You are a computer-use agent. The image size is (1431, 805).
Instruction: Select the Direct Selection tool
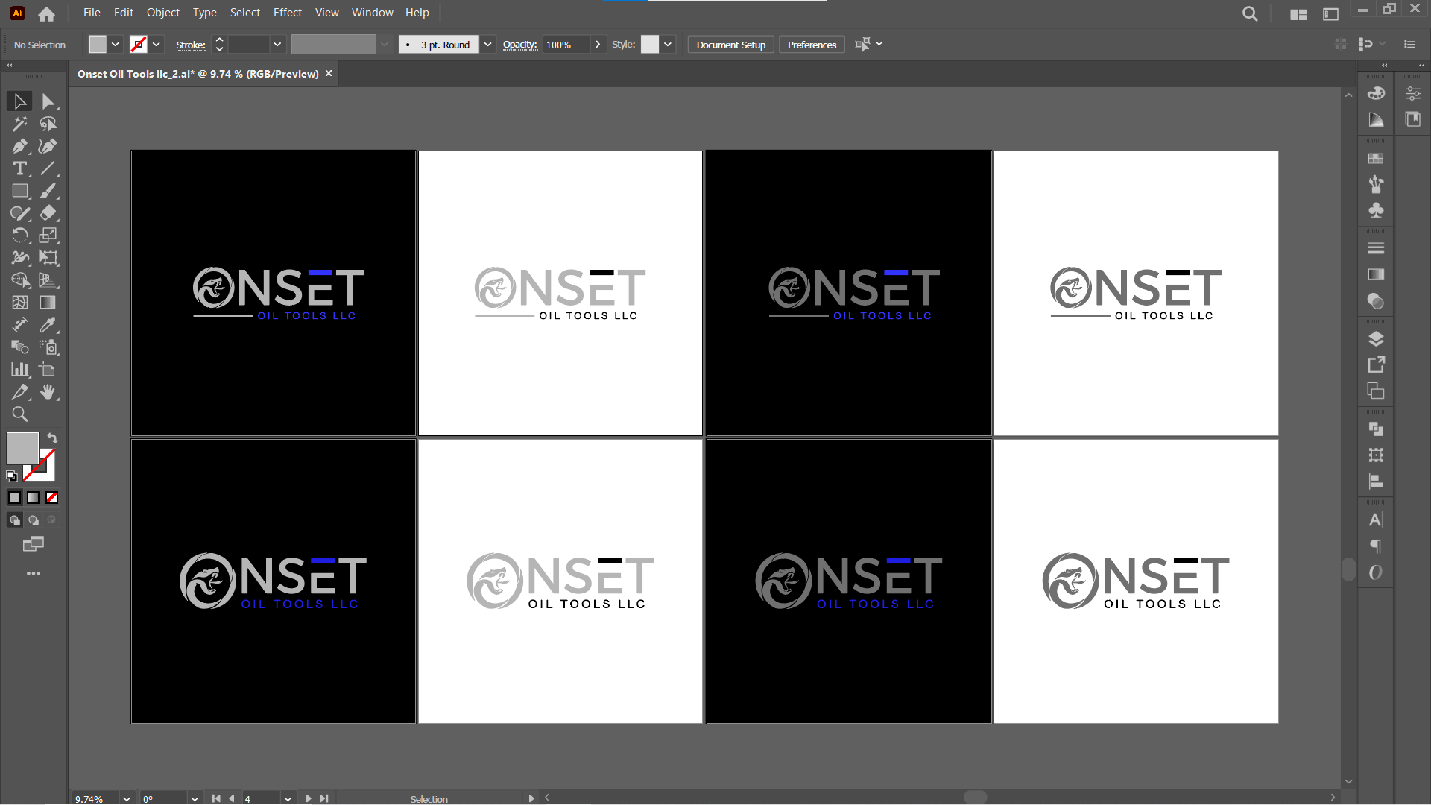(x=48, y=101)
